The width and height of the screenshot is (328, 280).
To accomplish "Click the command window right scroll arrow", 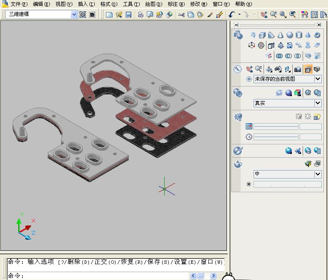I will (x=213, y=275).
